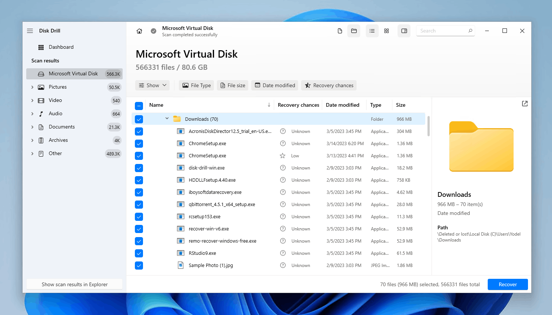Open the File Type filter

click(197, 85)
